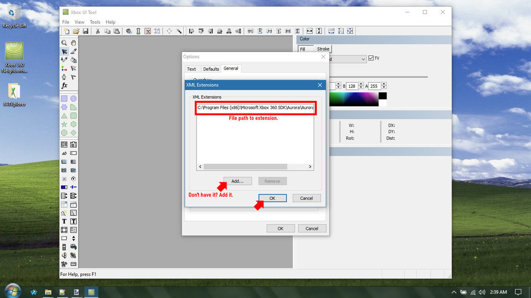Decrease the A value with down arrow
The width and height of the screenshot is (531, 298).
pos(384,88)
